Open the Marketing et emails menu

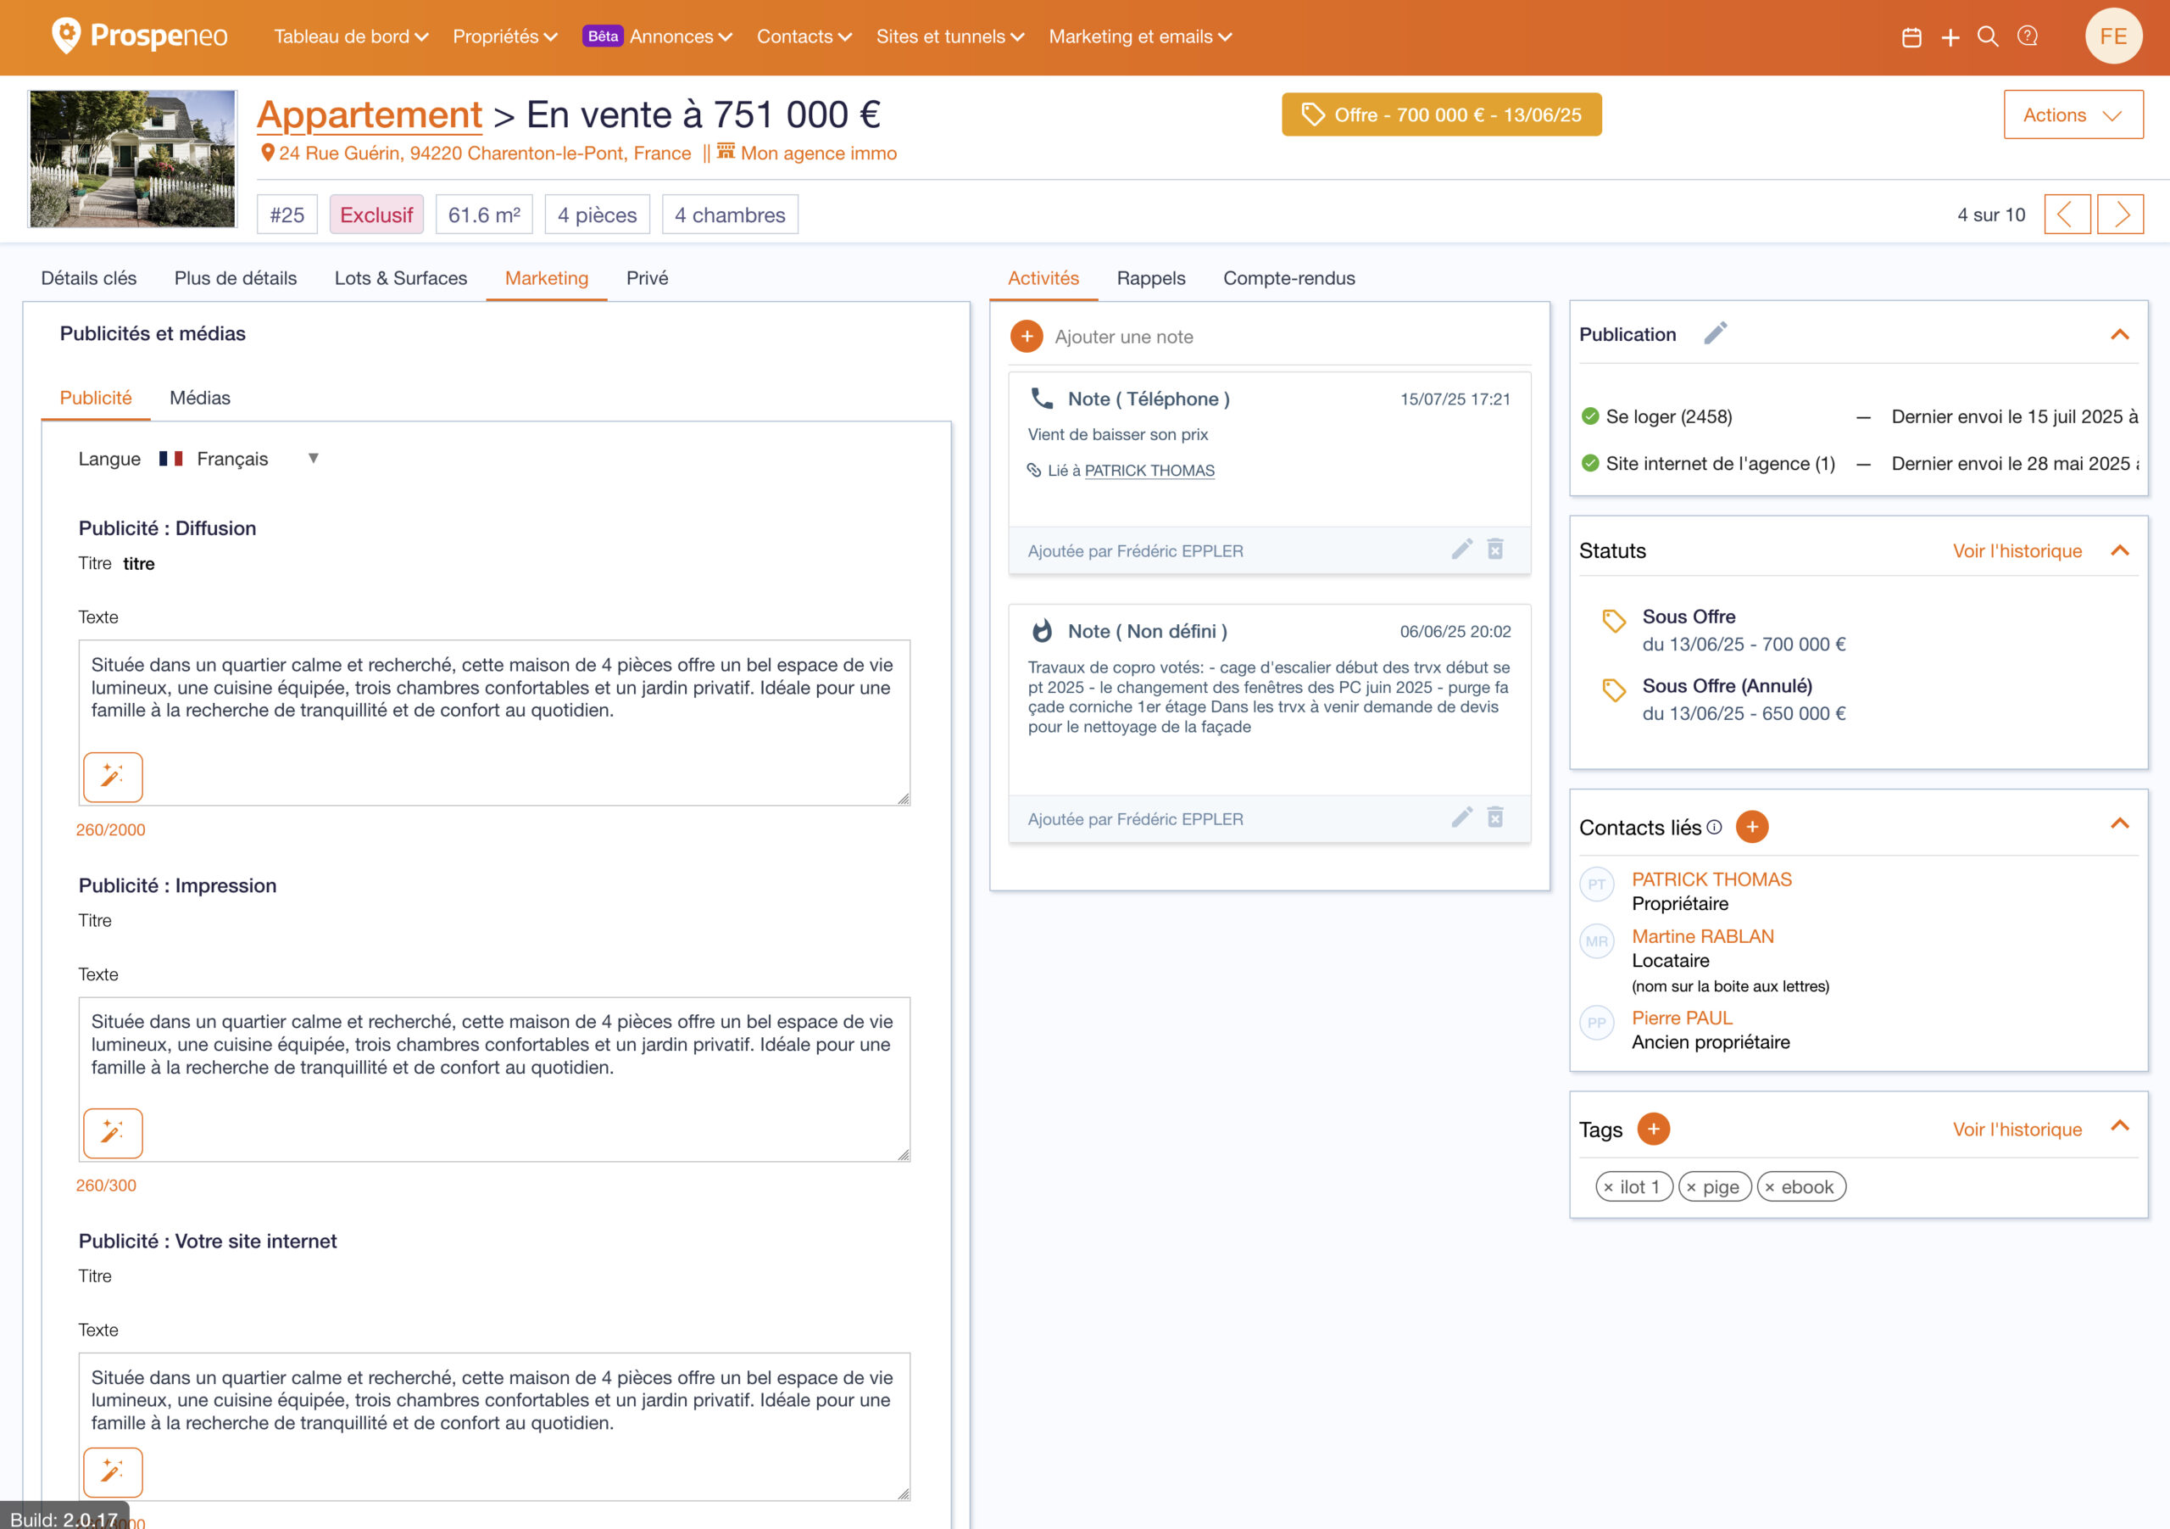[1141, 36]
